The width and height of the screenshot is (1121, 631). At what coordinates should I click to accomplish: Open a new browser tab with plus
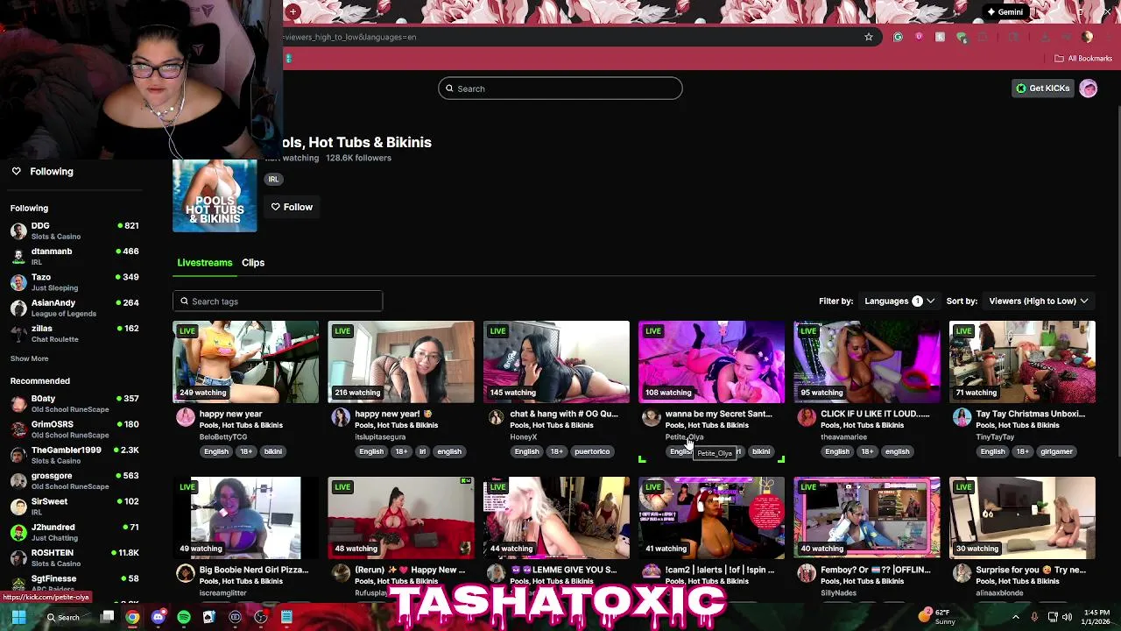pos(293,11)
